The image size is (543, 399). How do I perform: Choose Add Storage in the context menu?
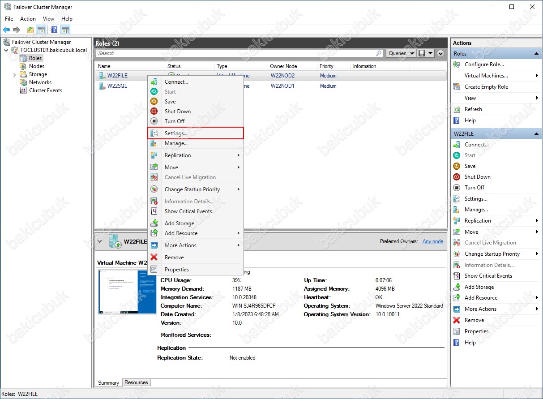click(196, 223)
